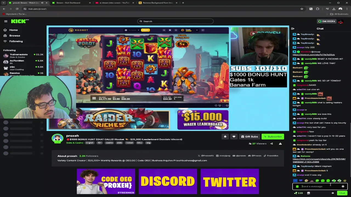Open the Ac7ionMan followed channel
351x197 pixels.
(x=23, y=62)
